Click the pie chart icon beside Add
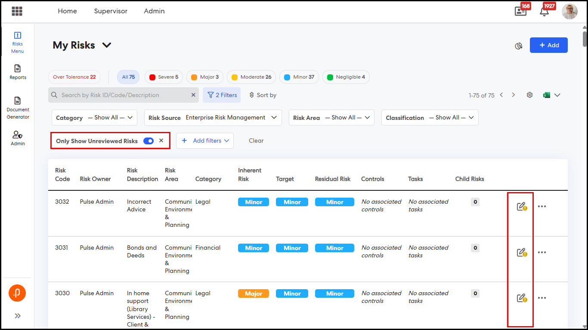The height and width of the screenshot is (330, 588). 519,46
